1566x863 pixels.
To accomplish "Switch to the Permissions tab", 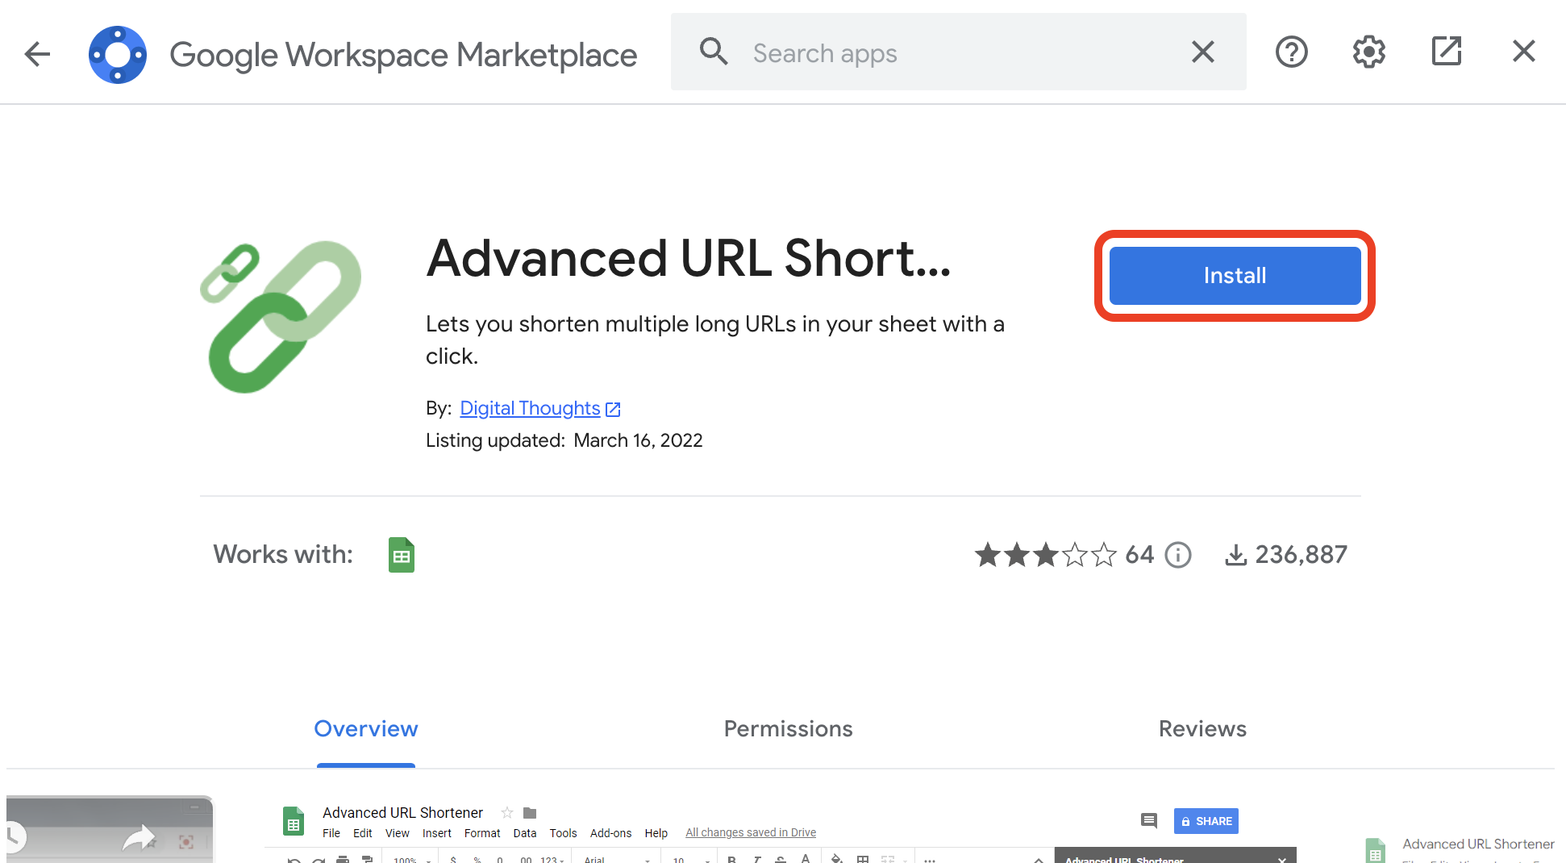I will tap(788, 729).
